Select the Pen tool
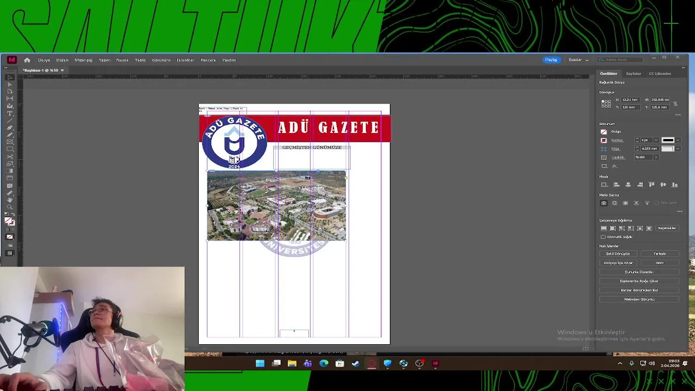This screenshot has height=391, width=695. click(x=10, y=127)
